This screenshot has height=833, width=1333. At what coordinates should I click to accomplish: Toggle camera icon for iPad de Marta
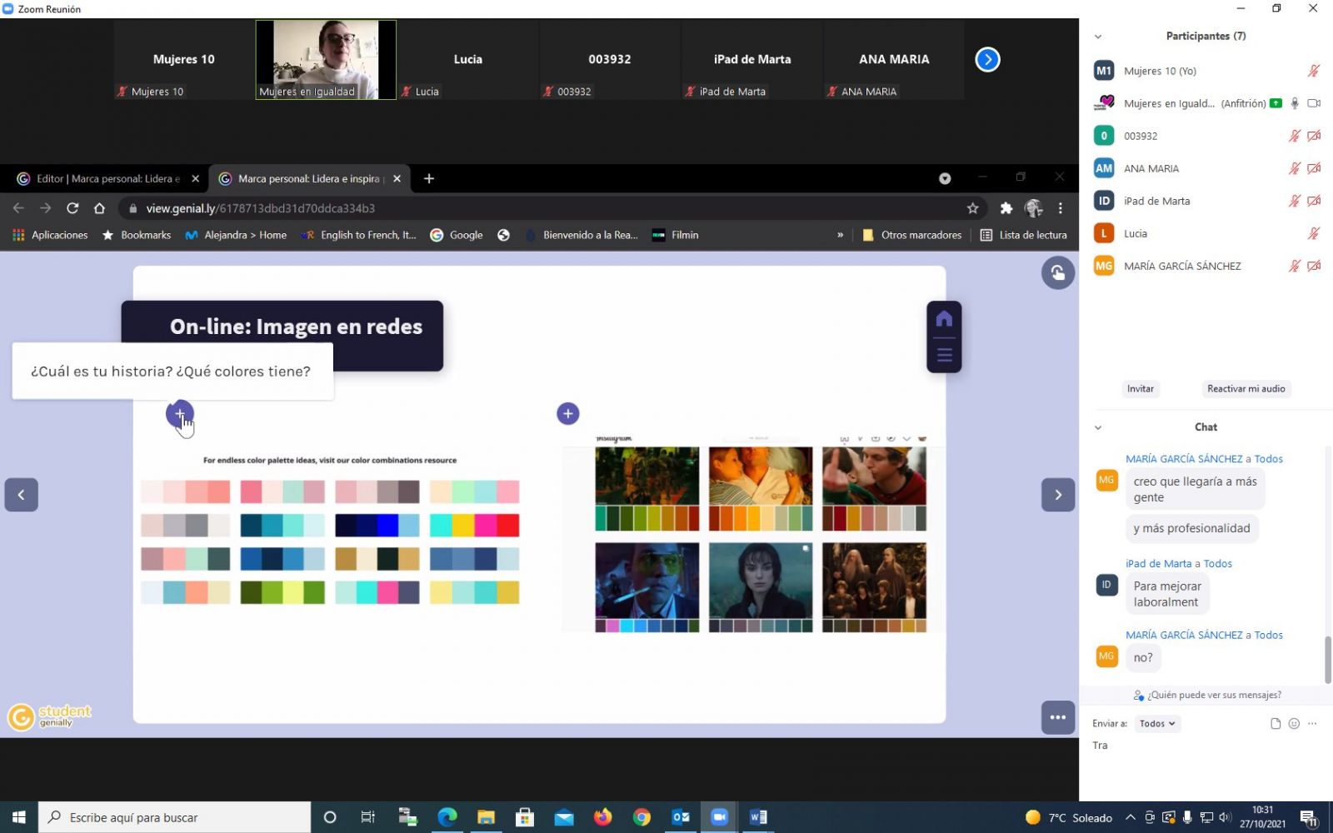pos(1314,201)
